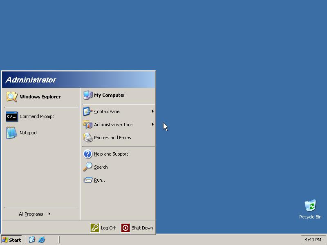Expand the All Programs menu
The image size is (327, 245).
(x=31, y=214)
